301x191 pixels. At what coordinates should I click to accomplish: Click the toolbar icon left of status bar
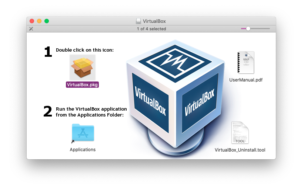(x=31, y=29)
